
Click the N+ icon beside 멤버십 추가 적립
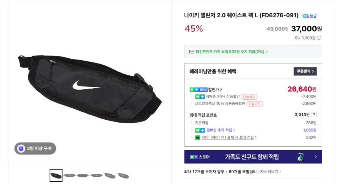pos(200,130)
